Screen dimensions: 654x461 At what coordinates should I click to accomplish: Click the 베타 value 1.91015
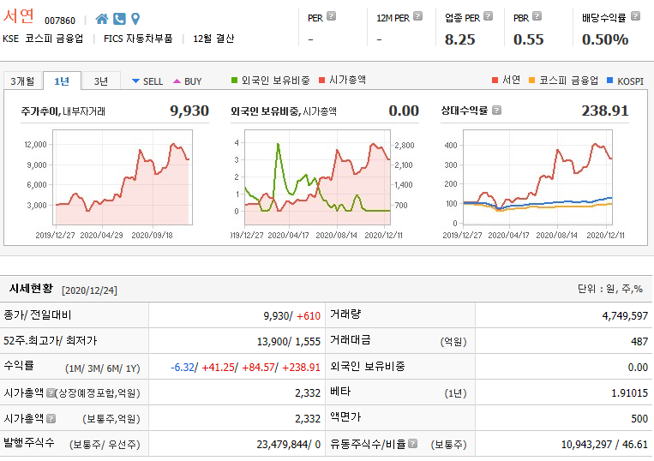629,393
